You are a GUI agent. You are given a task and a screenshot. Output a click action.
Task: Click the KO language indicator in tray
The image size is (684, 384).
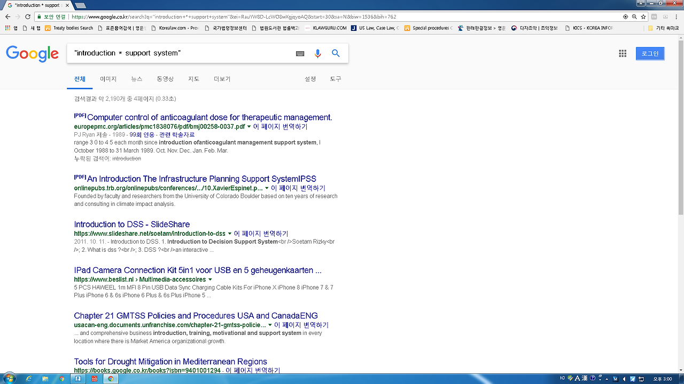[x=563, y=379]
